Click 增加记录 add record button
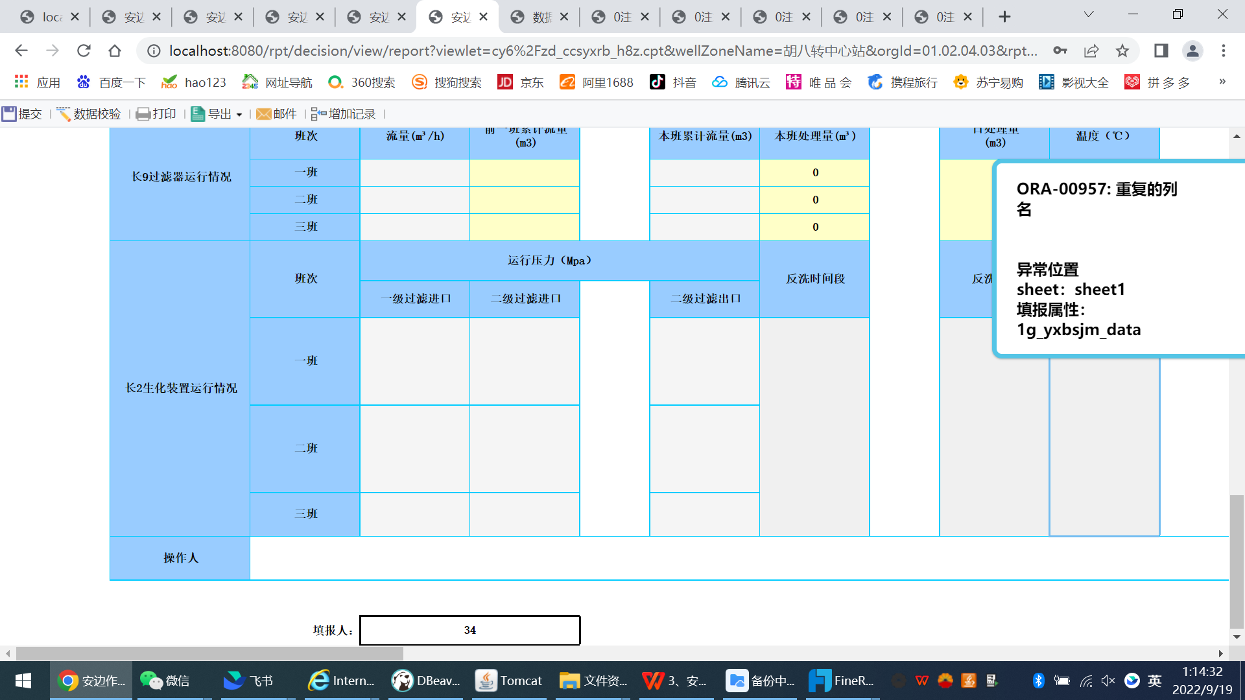The height and width of the screenshot is (700, 1245). click(344, 114)
